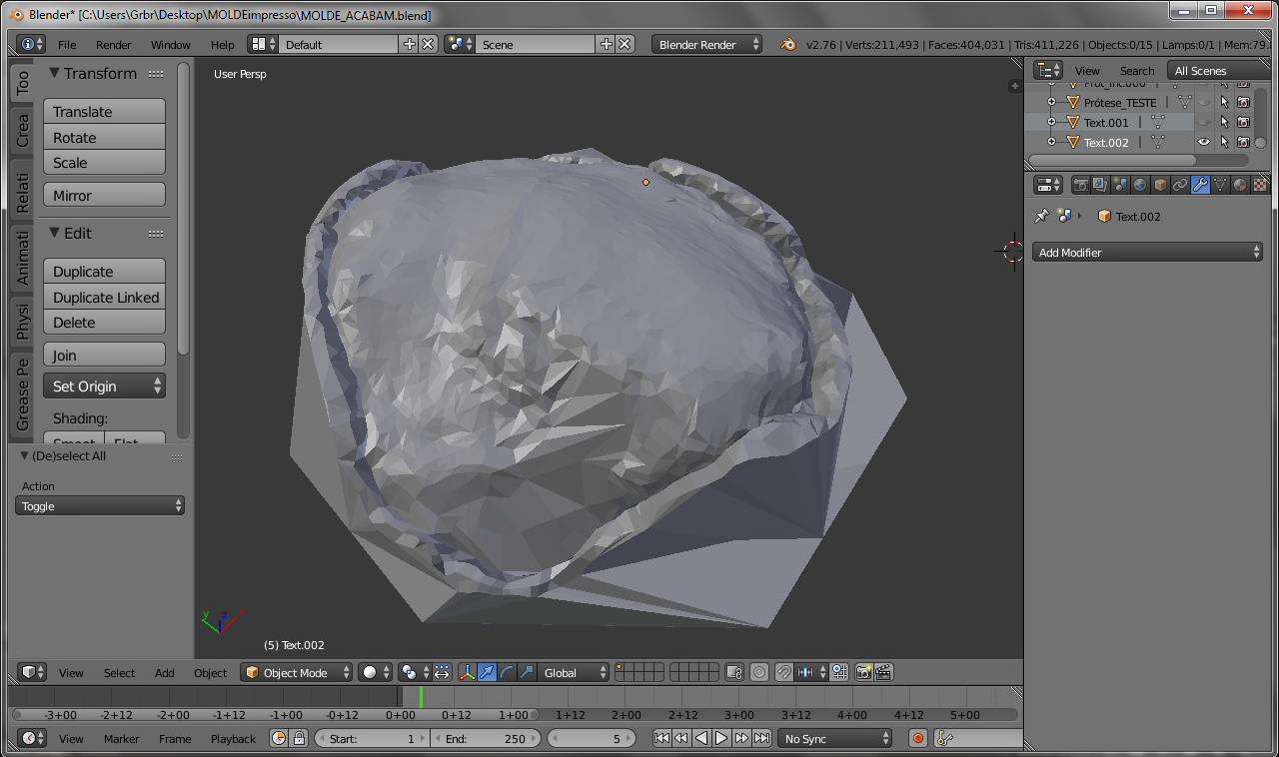Click the use preview range clock icon
The image size is (1279, 757).
pos(279,738)
